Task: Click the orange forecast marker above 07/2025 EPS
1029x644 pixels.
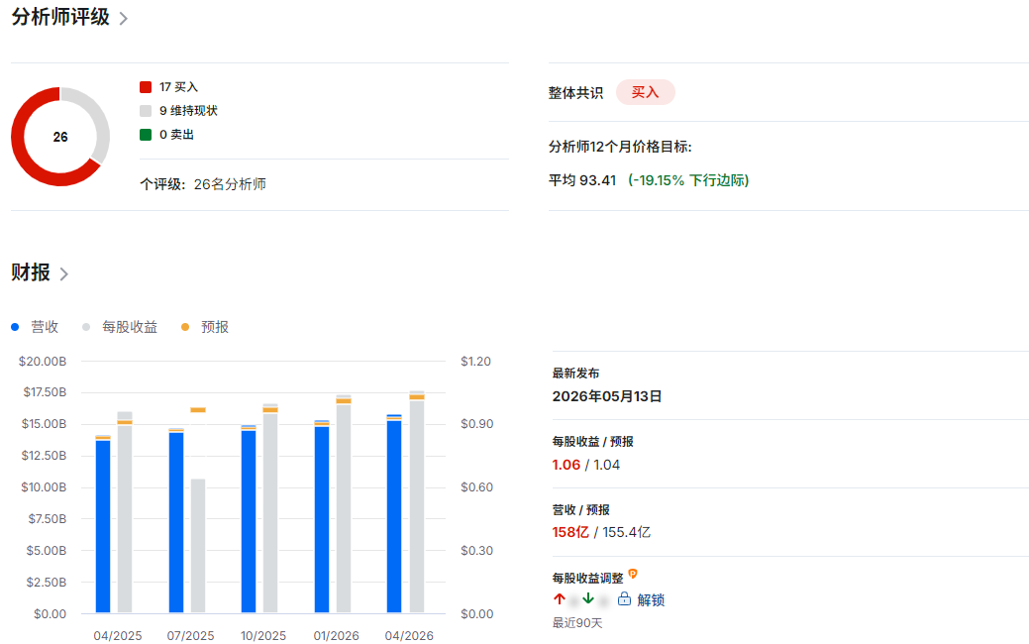Action: click(198, 409)
